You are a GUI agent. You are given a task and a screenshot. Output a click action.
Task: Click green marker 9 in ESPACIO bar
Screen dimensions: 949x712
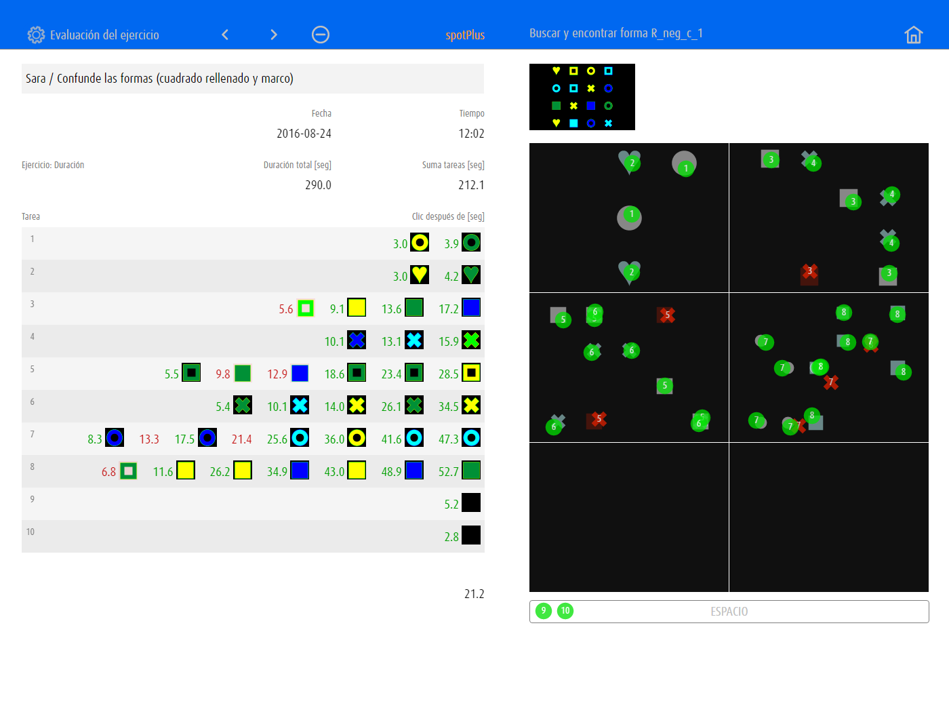(544, 611)
